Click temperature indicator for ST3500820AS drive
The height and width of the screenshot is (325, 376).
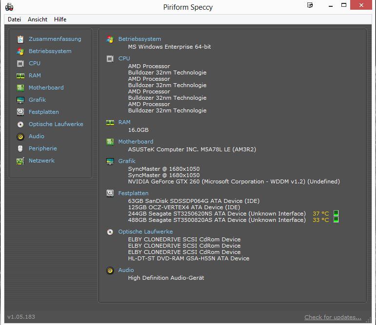336,219
